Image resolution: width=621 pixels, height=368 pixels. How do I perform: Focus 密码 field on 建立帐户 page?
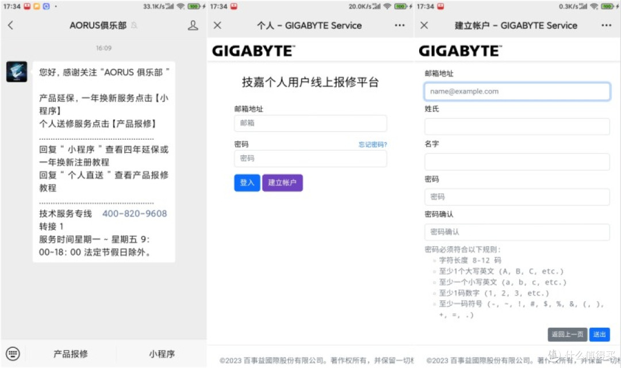click(517, 197)
